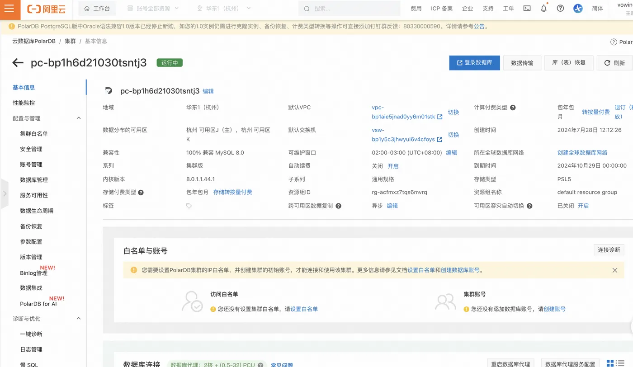Expand the collapsed left side panel handle
This screenshot has height=367, width=633.
5,193
